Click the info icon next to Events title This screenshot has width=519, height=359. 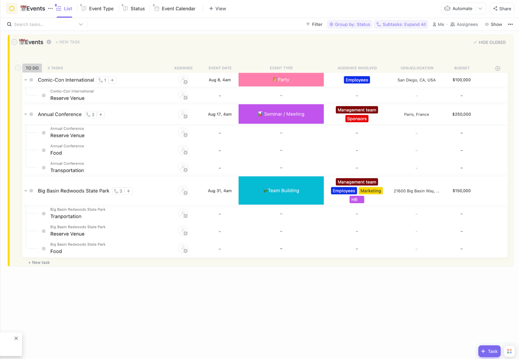(49, 42)
